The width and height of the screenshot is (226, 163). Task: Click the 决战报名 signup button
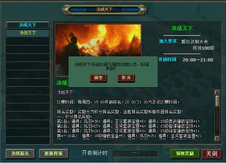pos(20,154)
